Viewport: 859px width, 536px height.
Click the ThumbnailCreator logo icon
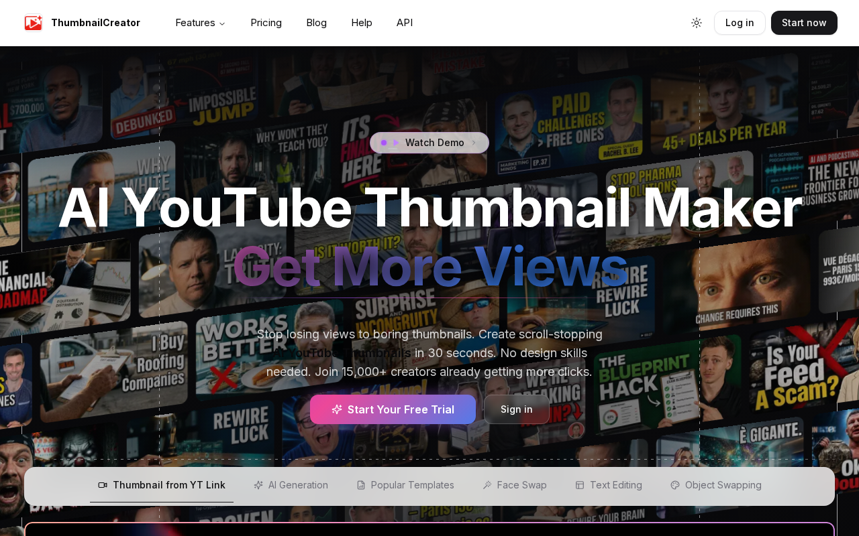[x=34, y=23]
